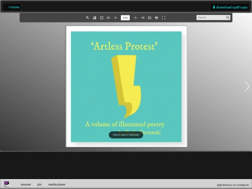
Task: Open the thumbnails view icon
Action: 94,18
